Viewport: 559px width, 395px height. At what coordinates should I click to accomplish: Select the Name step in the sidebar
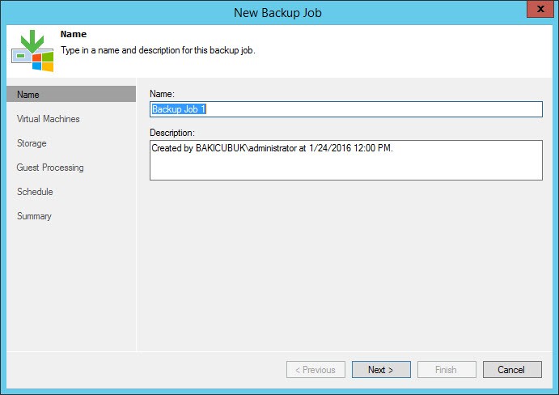(x=71, y=94)
